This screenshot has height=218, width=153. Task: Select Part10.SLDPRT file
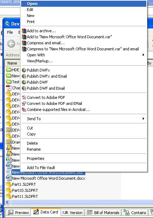pos(22,190)
